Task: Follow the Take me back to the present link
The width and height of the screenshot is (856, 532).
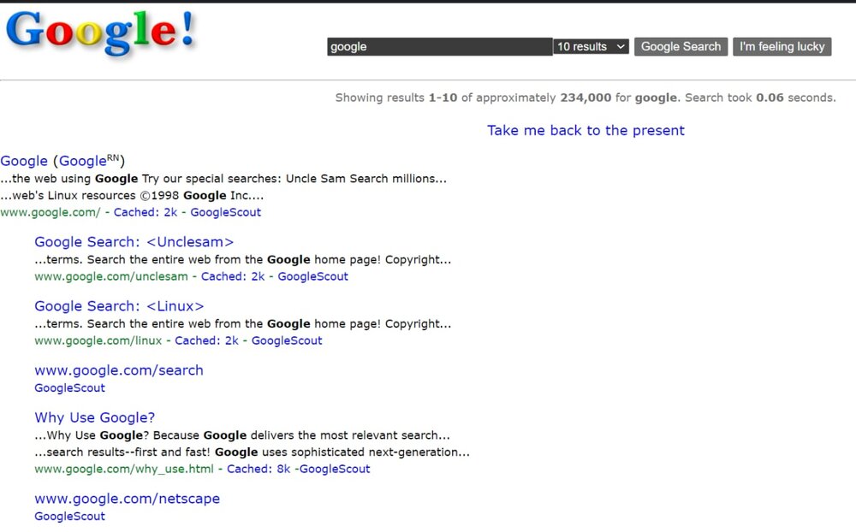Action: [586, 130]
